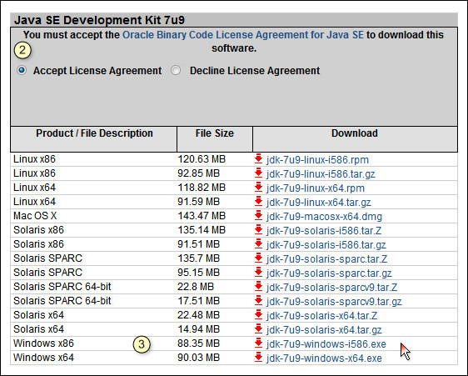
Task: Click download arrow icon for jdk-7u9-linux-i586.rpm
Action: click(258, 159)
